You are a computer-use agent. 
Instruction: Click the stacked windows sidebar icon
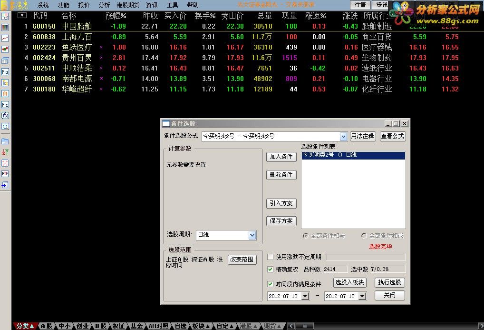tap(5, 60)
